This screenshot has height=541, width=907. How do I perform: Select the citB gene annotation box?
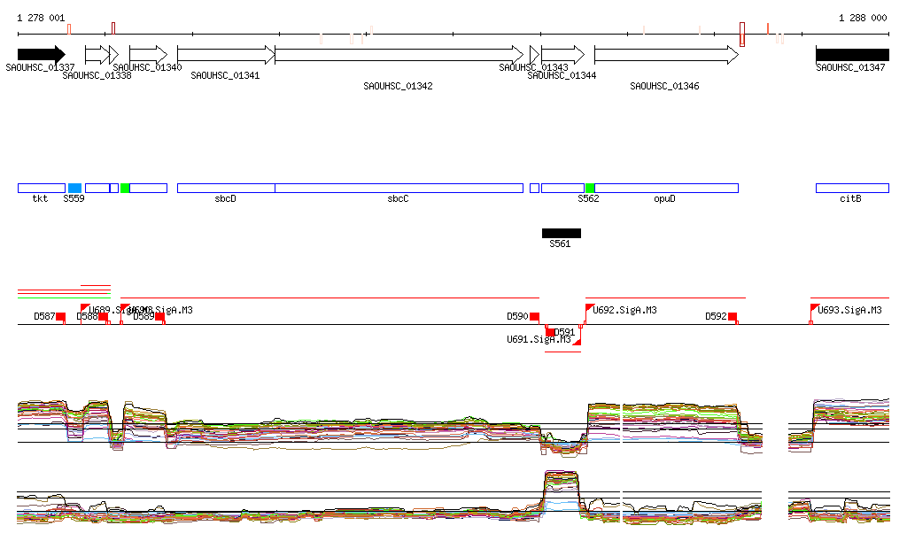852,189
